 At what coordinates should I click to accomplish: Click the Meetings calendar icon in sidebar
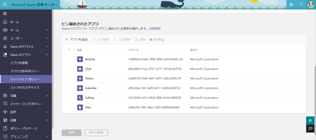5,96
